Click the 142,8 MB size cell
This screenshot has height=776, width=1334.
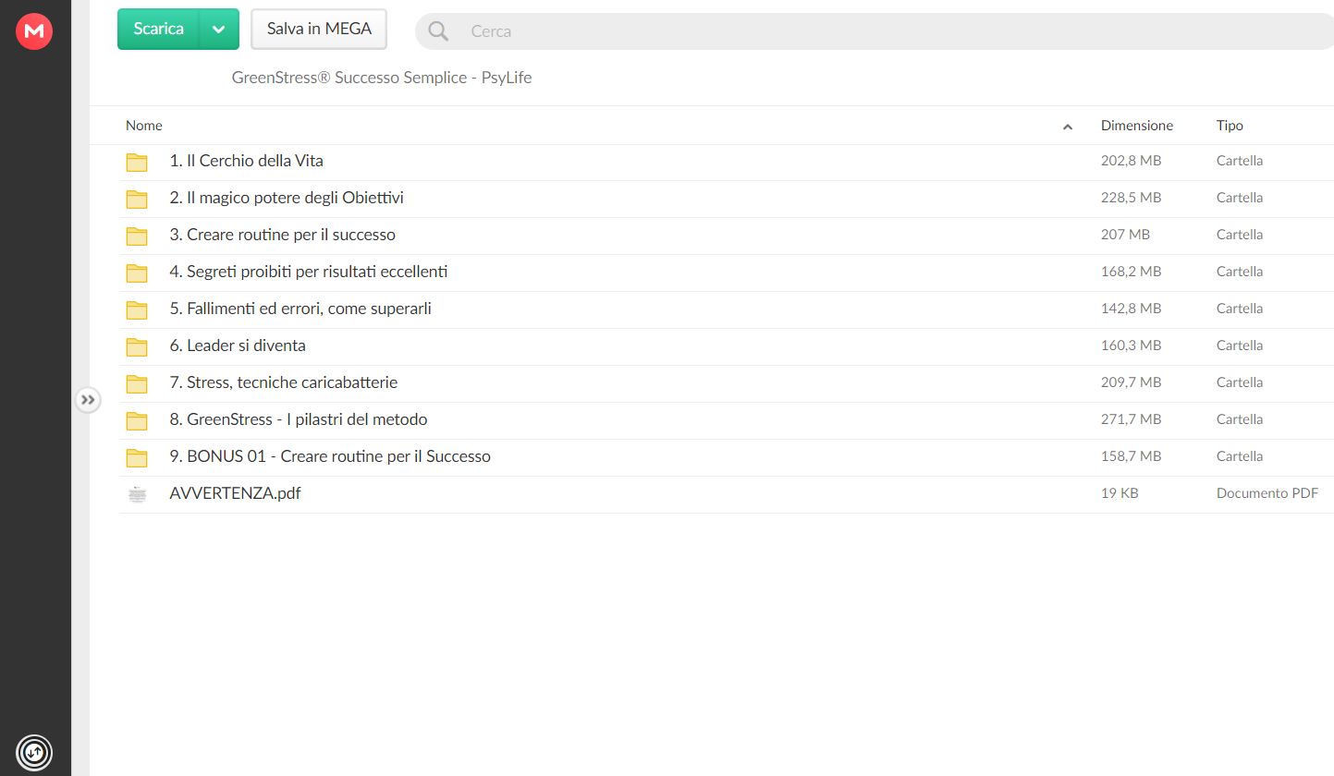[1131, 309]
